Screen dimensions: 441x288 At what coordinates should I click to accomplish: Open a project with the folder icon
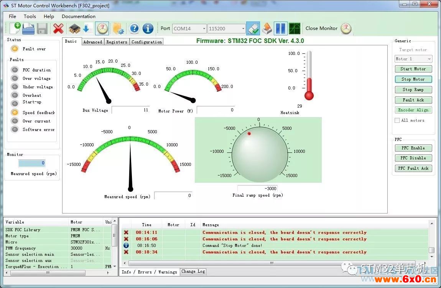28,28
